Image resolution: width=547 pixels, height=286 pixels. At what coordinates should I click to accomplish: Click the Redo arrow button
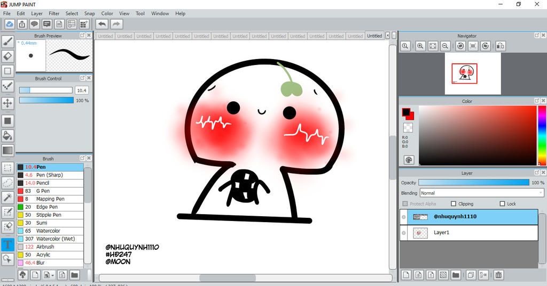[116, 24]
